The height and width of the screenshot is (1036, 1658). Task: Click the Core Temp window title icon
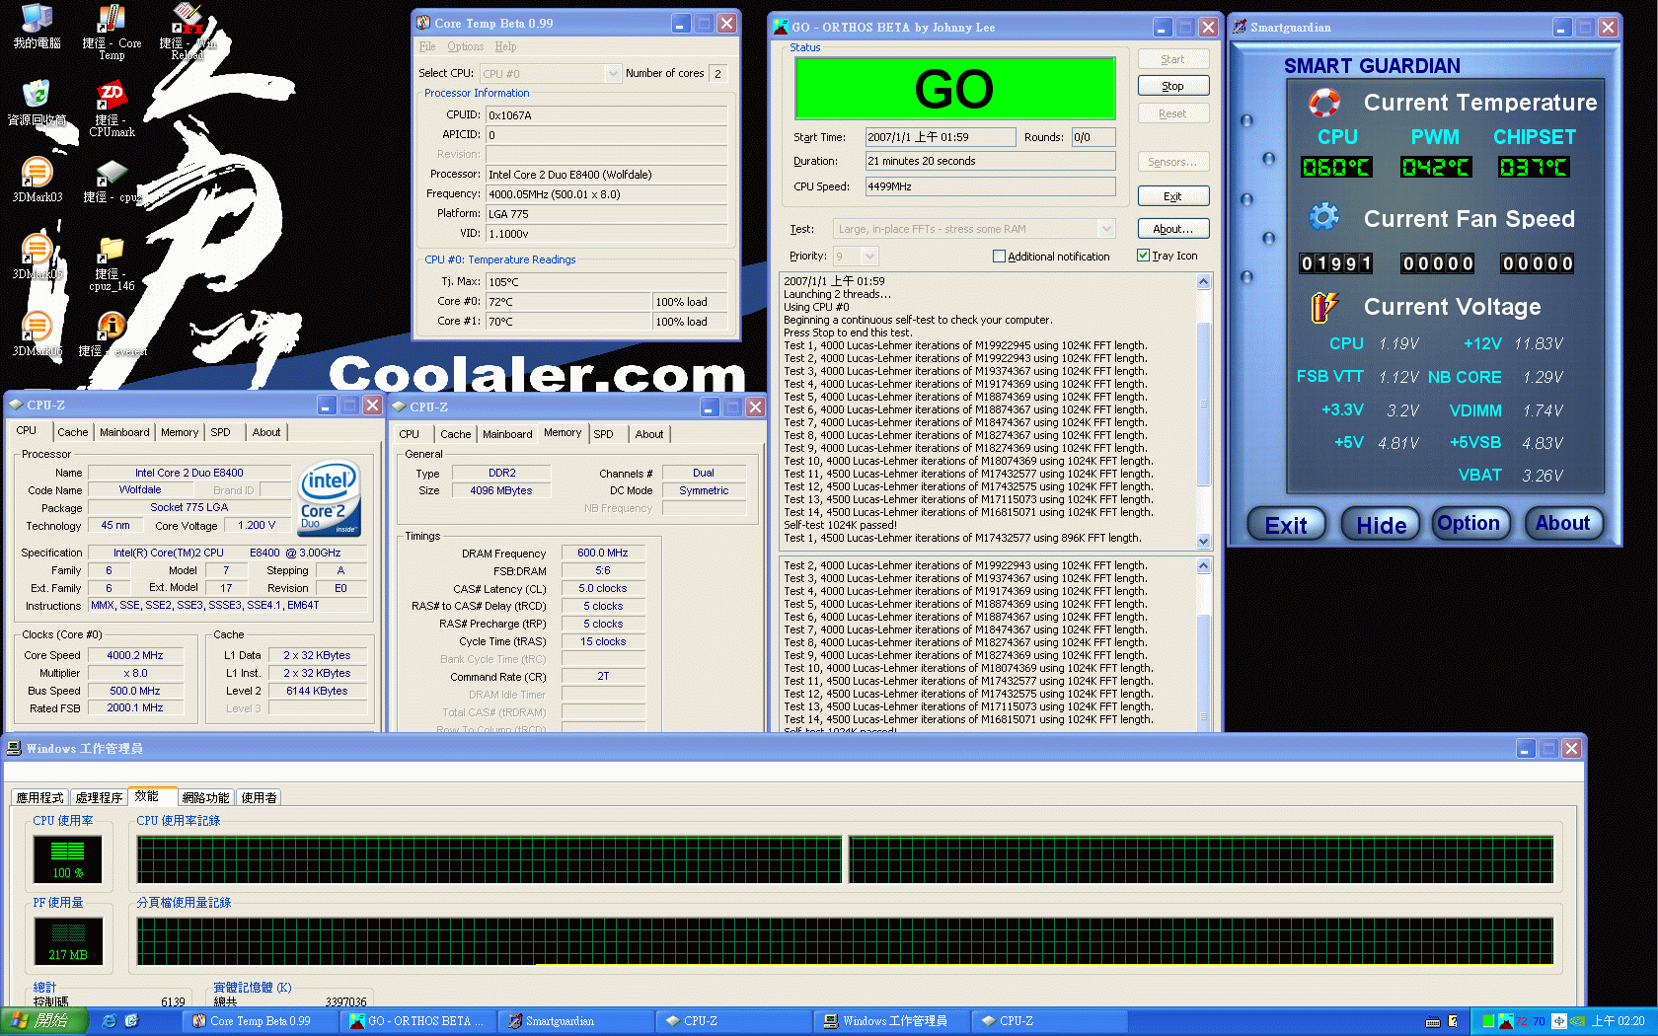[x=423, y=23]
